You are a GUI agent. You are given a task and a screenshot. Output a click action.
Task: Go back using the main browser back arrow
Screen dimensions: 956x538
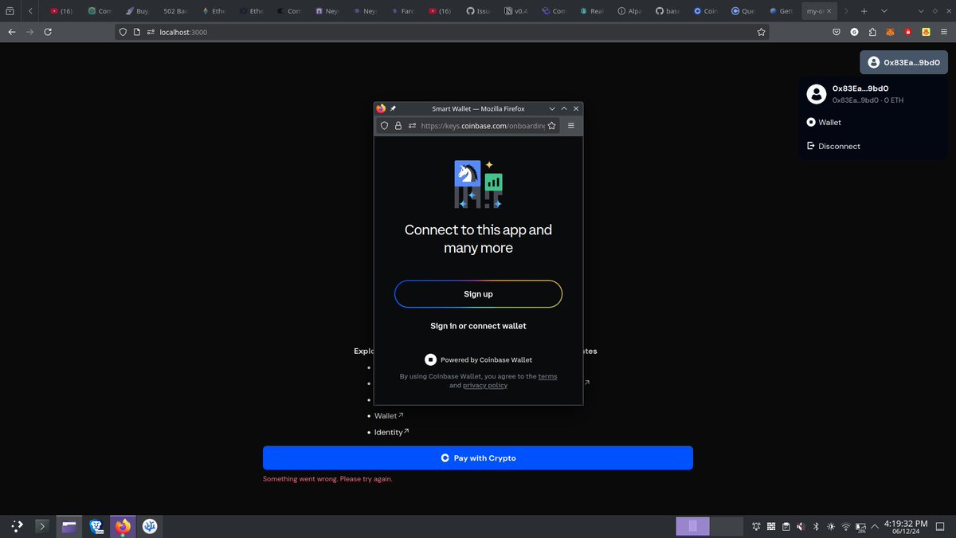click(x=11, y=32)
